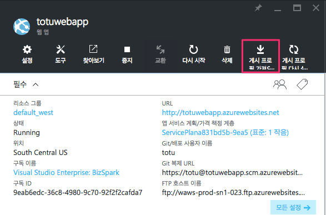The width and height of the screenshot is (326, 215).
Task: Click the totuwebapp web app globe icon
Action: [x=22, y=27]
